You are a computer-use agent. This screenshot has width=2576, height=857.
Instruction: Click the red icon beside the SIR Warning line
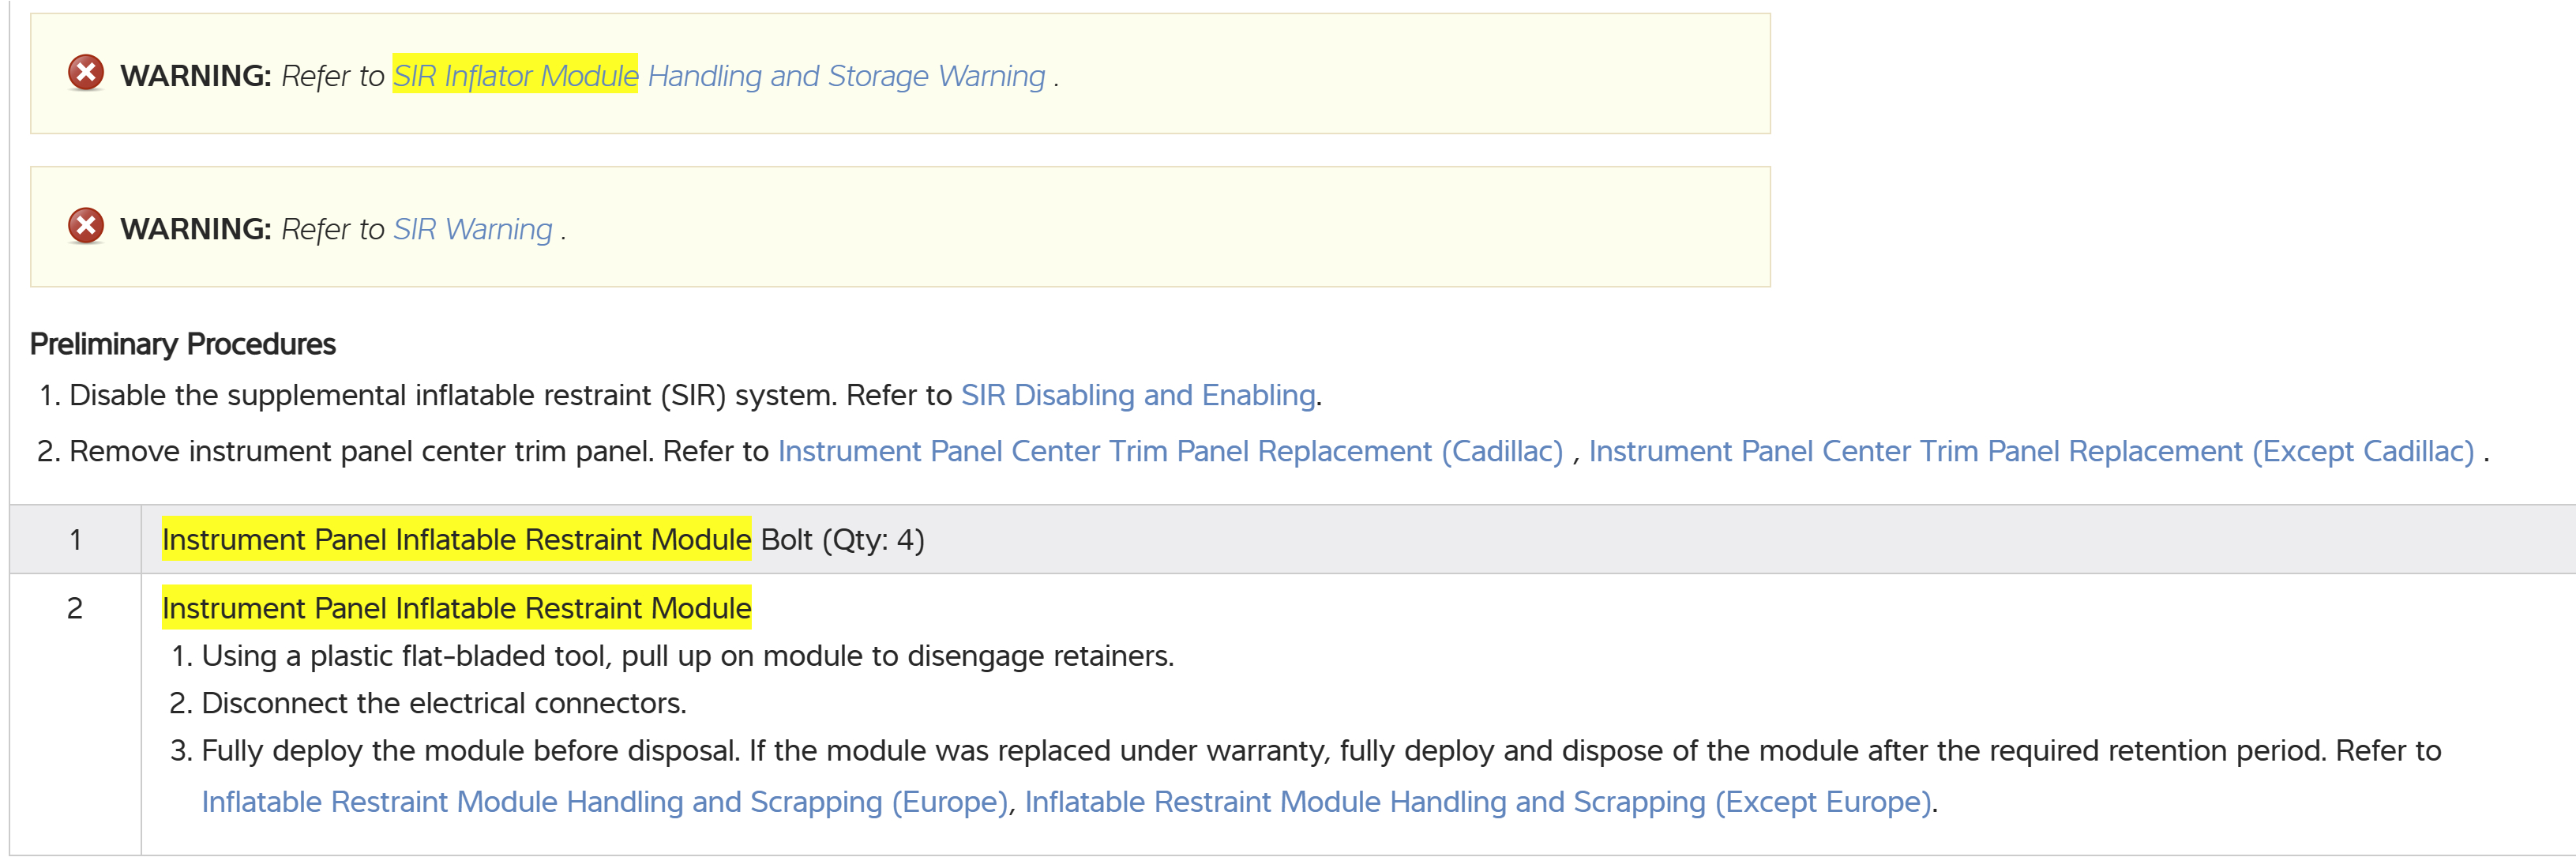(x=86, y=226)
